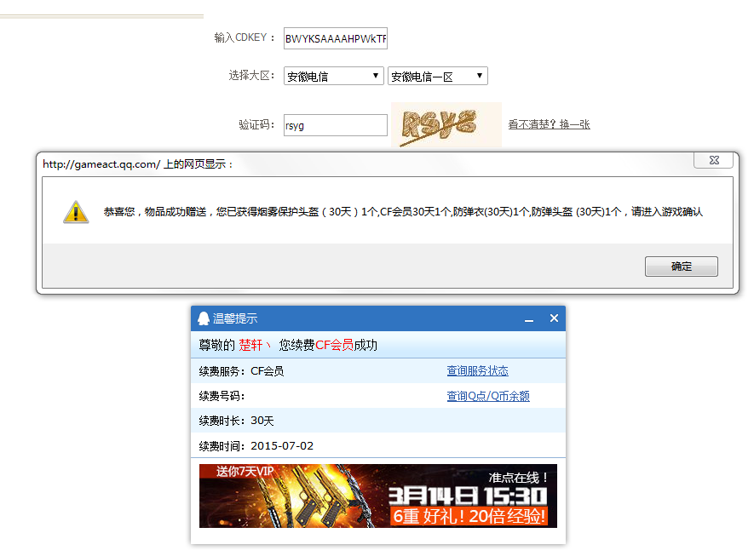Click the 续费时间：2015-07-02 row

[x=378, y=445]
